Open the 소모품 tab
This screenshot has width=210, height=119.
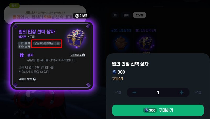coord(139,15)
